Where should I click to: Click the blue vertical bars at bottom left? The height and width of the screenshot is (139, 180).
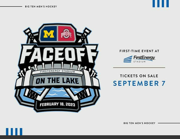tap(14, 132)
